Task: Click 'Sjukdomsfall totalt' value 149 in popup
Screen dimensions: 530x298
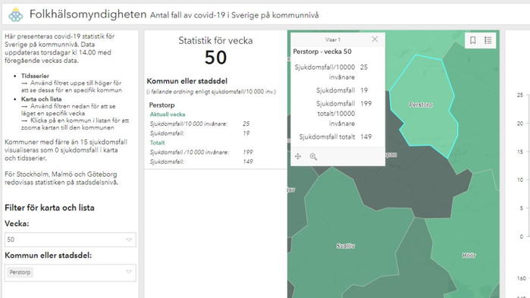Action: point(365,136)
